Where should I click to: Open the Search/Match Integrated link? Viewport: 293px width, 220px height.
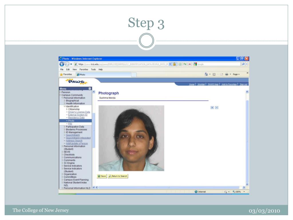[x=78, y=138]
